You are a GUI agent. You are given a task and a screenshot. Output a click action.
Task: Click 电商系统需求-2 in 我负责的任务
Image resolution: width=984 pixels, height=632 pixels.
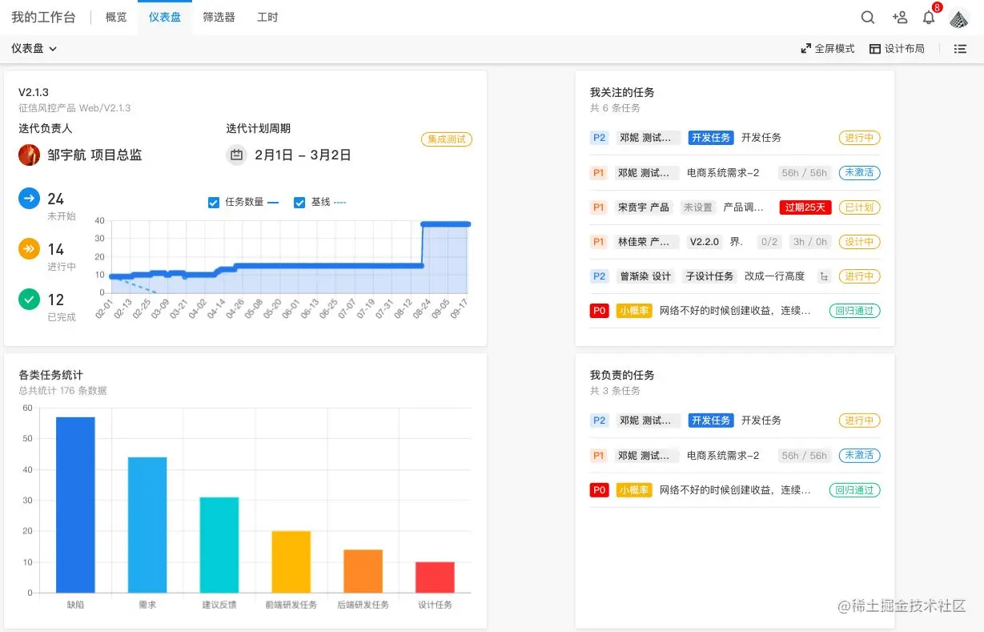pos(723,456)
